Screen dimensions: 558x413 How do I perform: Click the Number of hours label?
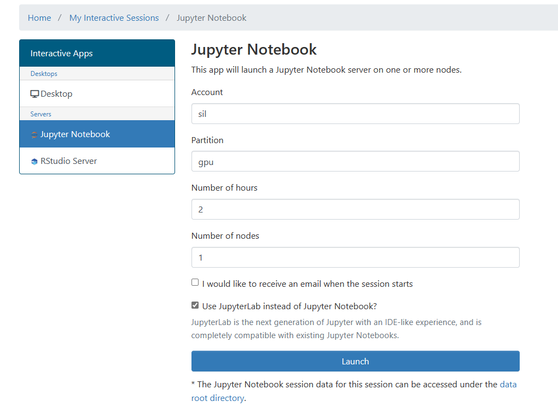click(224, 188)
